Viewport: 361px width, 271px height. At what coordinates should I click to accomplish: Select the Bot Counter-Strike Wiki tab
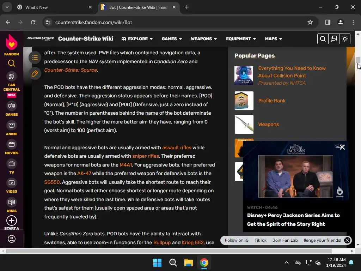139,7
